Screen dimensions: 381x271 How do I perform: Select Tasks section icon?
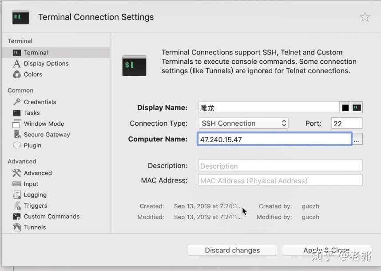coord(17,113)
